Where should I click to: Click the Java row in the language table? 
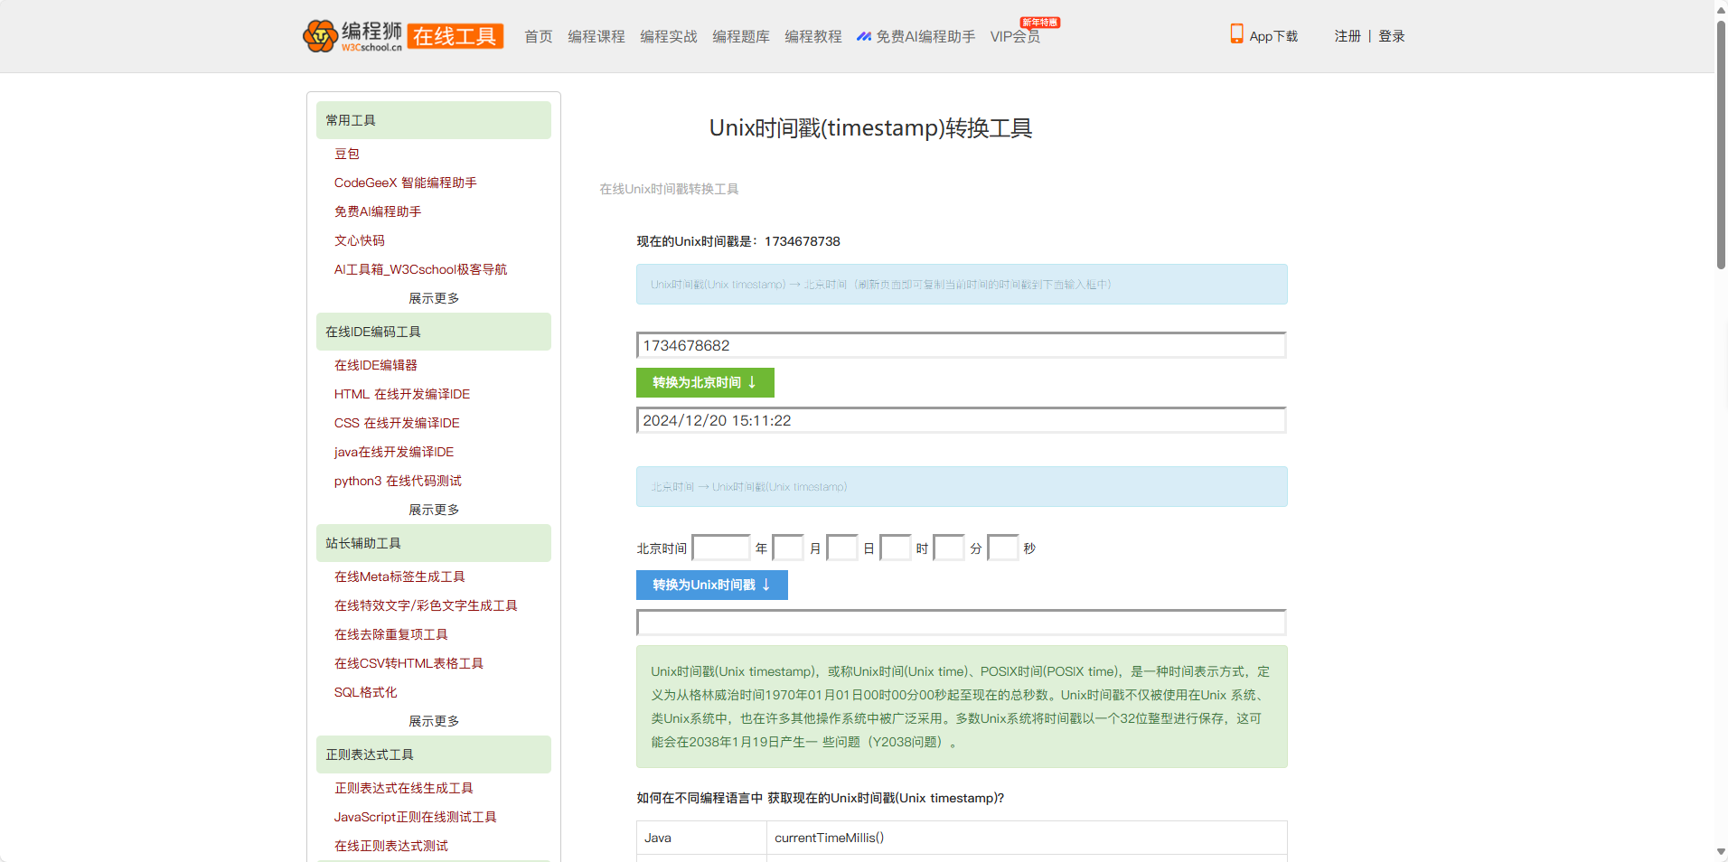click(x=962, y=838)
